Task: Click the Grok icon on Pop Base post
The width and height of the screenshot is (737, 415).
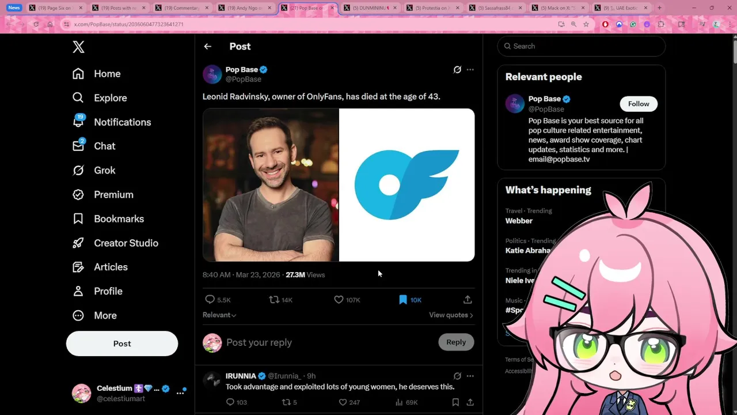Action: 457,70
